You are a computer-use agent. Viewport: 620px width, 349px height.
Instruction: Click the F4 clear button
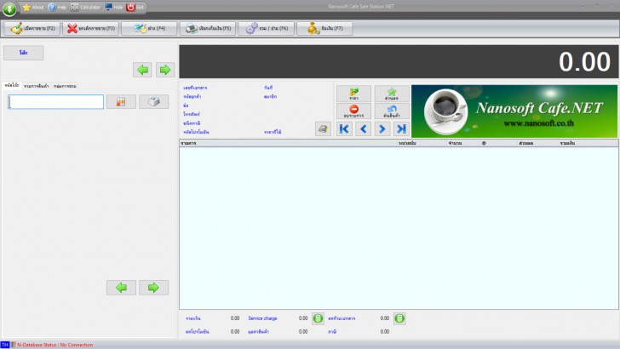[149, 28]
